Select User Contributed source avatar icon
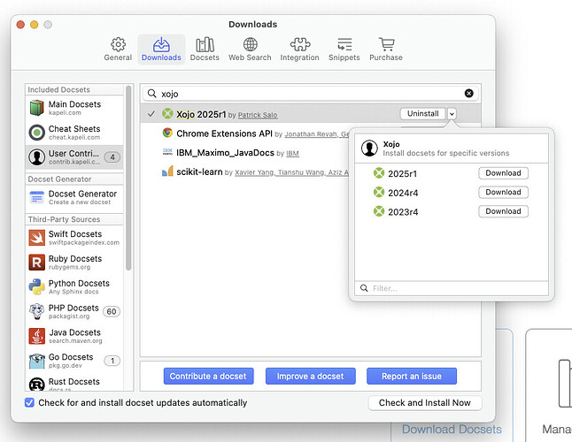 point(37,157)
